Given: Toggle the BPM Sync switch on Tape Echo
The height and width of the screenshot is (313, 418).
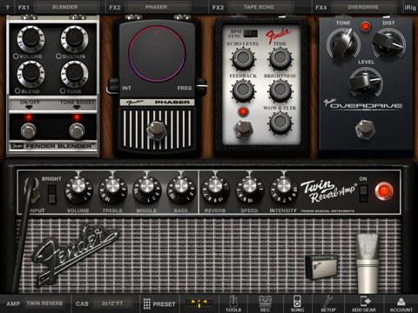Looking at the screenshot, I should pyautogui.click(x=250, y=33).
